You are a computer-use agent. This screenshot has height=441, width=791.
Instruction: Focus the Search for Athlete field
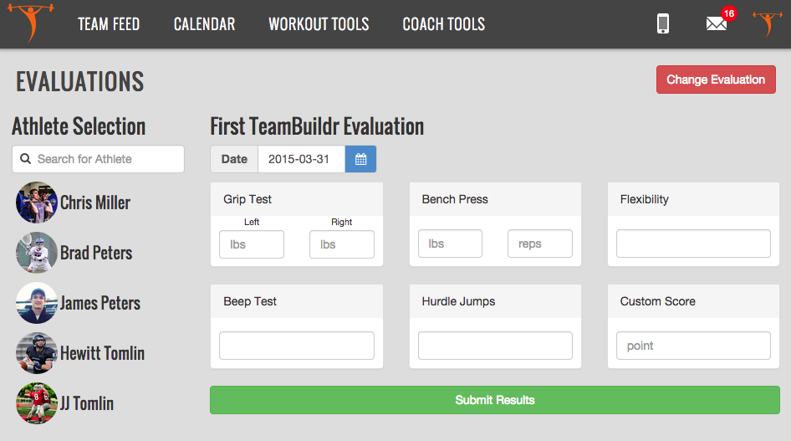click(107, 159)
